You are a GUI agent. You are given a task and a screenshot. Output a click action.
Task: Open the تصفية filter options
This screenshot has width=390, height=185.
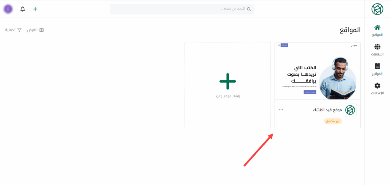13,30
